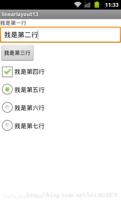This screenshot has height=201, width=121.
Task: Select the 我是第五行 radio circle
Action: tap(7, 89)
